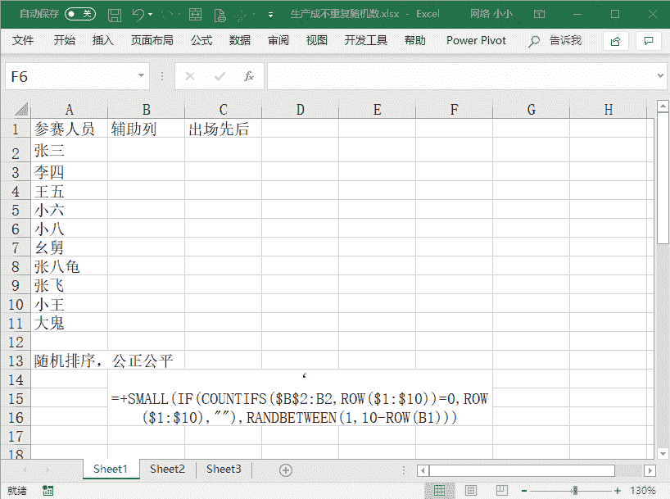Viewport: 670px width, 499px height.
Task: Click the table form icon in quick access
Action: 195,15
